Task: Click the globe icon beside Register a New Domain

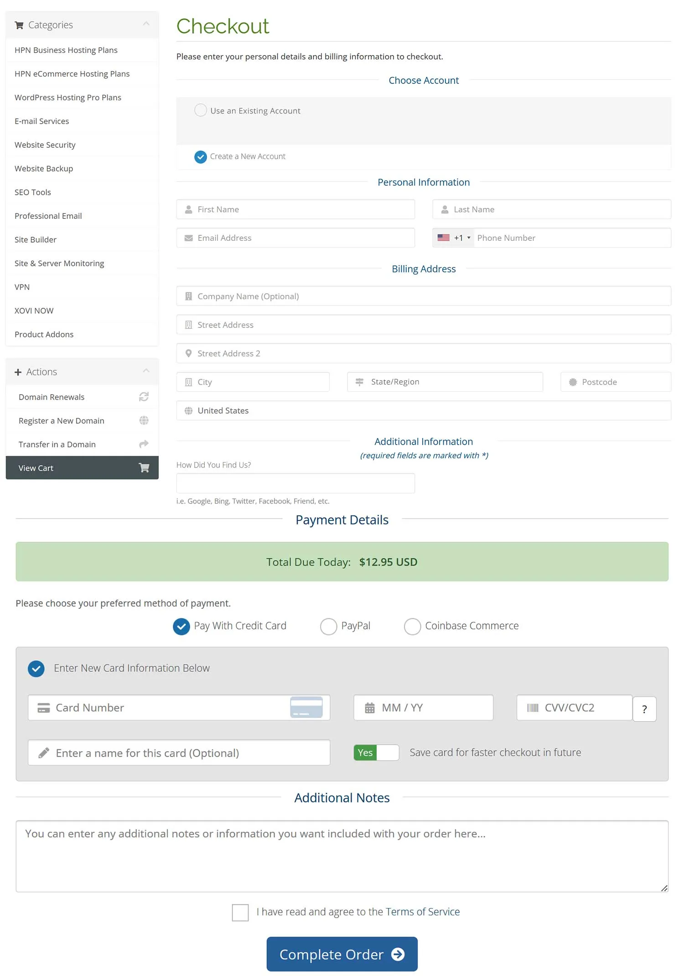Action: [144, 421]
